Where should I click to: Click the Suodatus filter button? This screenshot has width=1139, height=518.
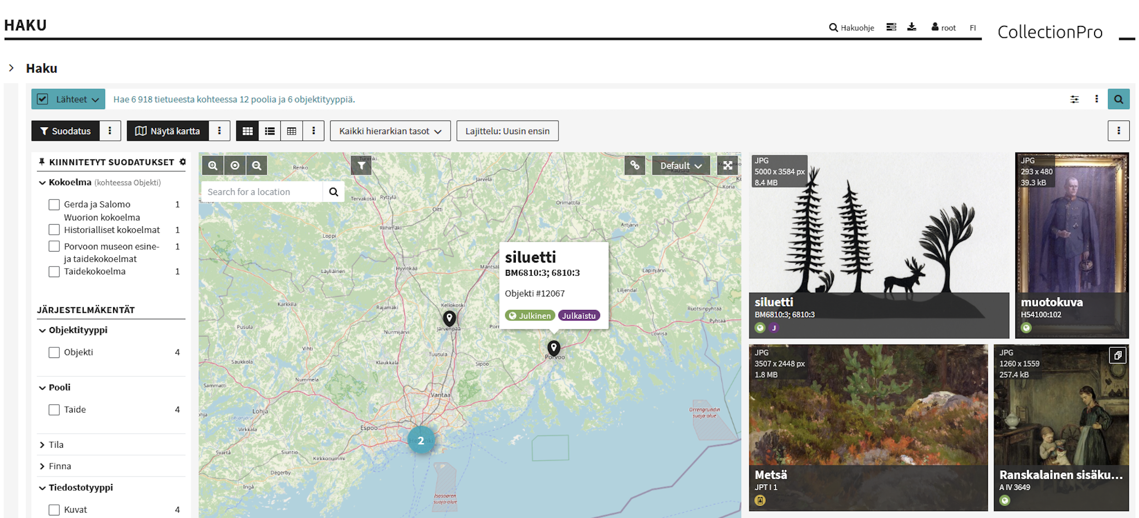coord(66,131)
